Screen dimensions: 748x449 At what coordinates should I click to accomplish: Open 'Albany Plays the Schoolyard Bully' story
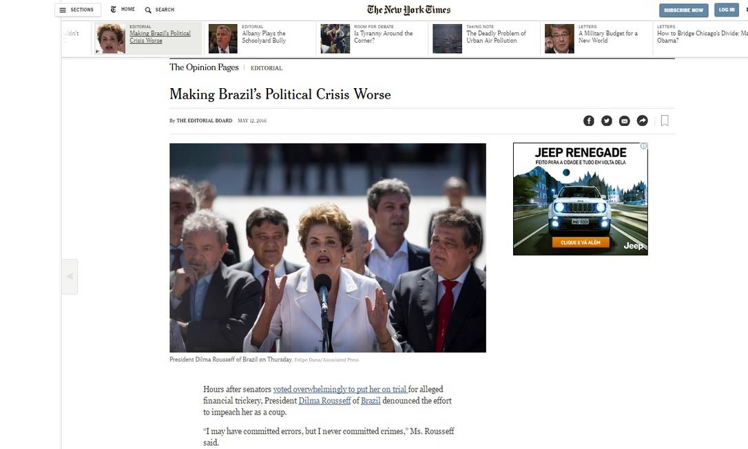(x=264, y=36)
